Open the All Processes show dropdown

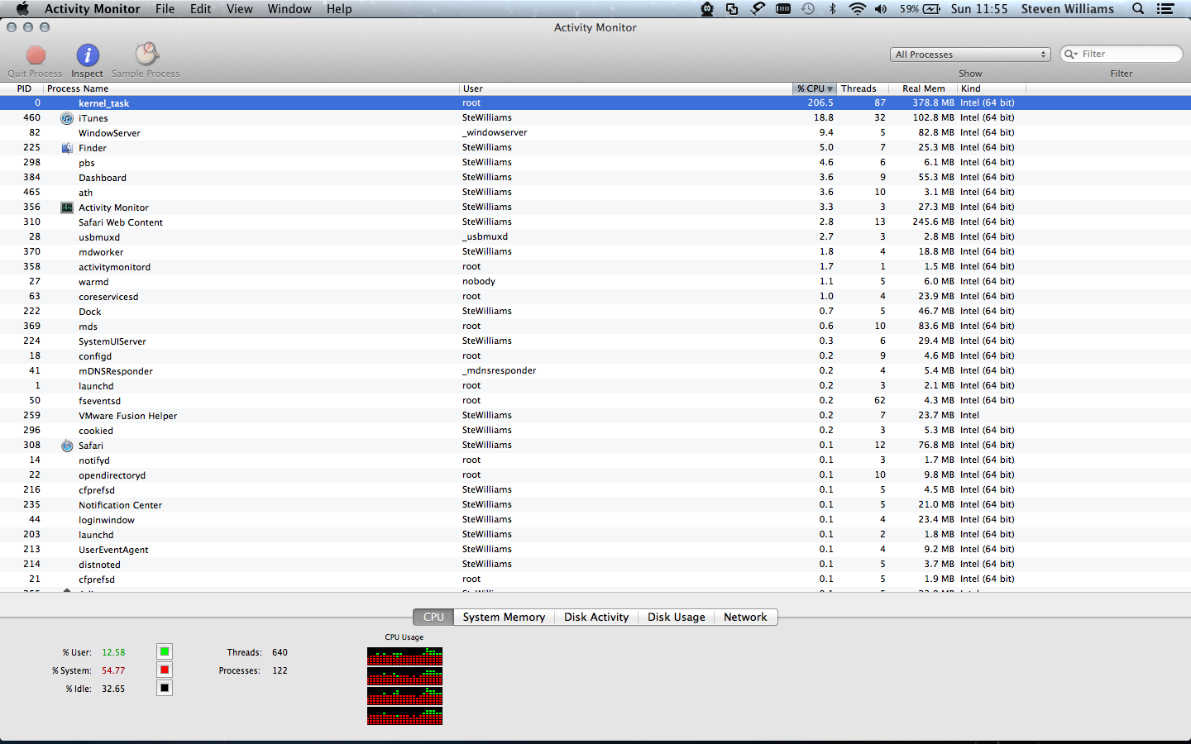point(970,55)
